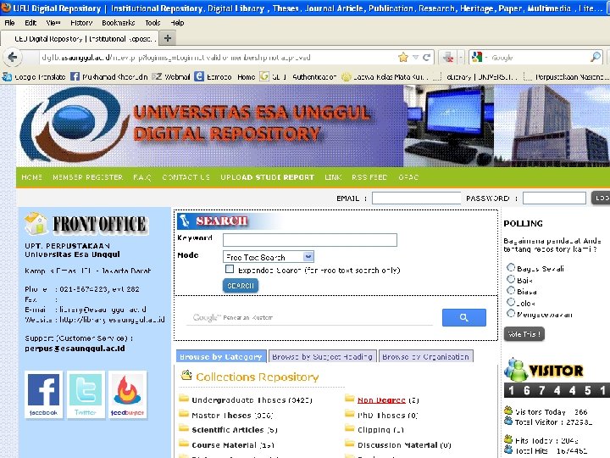610x458 pixels.
Task: Open OPAC link
Action: [408, 177]
